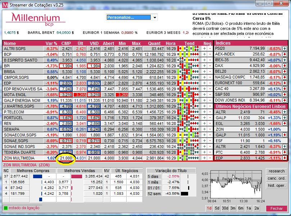Switch the chart to the 5d period
Image resolution: width=291 pixels, height=216 pixels.
pos(217,208)
